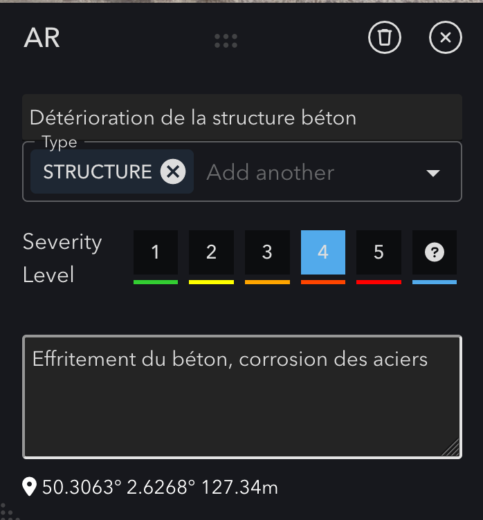Screen dimensions: 483x520
Task: Grab the panel drag handle dots
Action: coord(226,41)
